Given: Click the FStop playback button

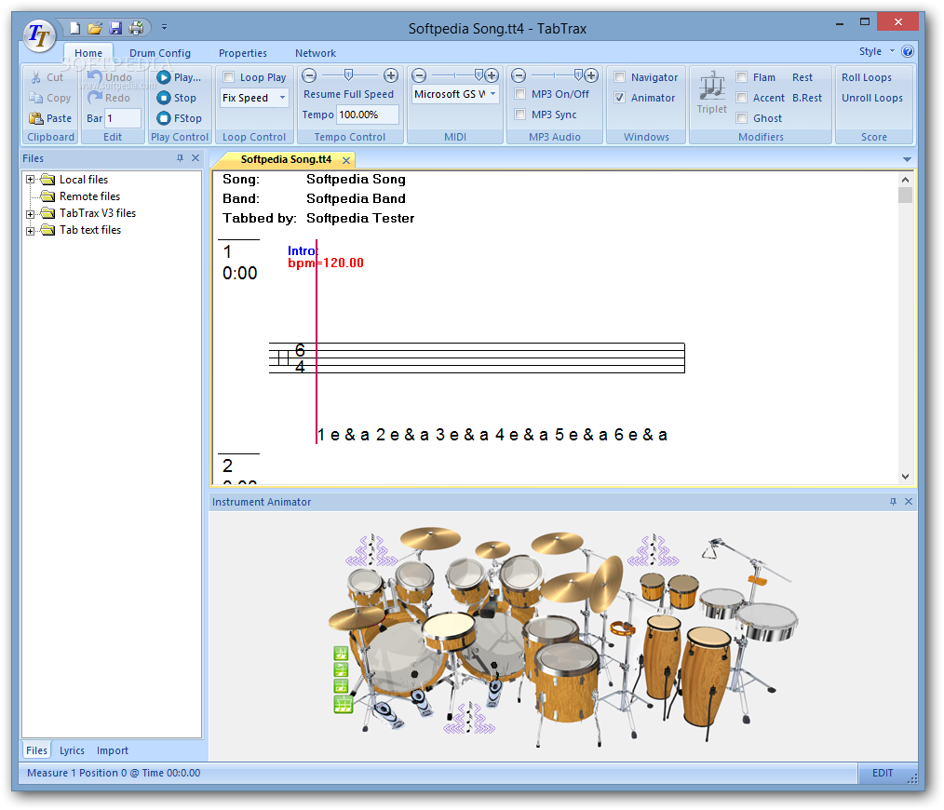Looking at the screenshot, I should tap(179, 118).
